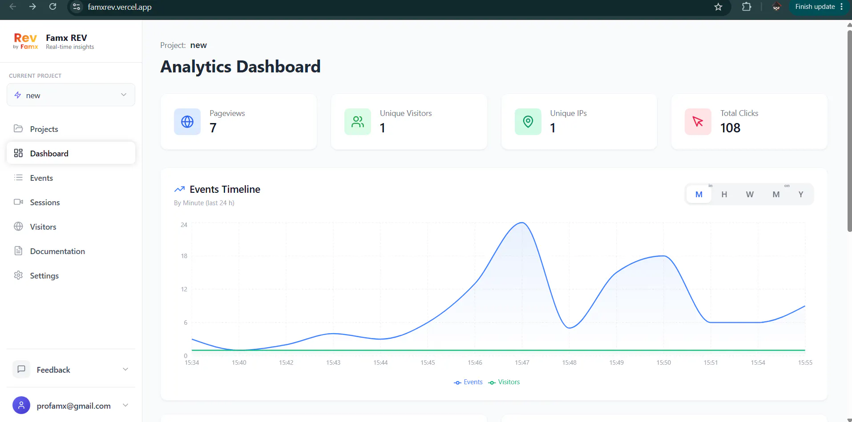
Task: Switch timeline to Year (Y) range
Action: pyautogui.click(x=801, y=195)
